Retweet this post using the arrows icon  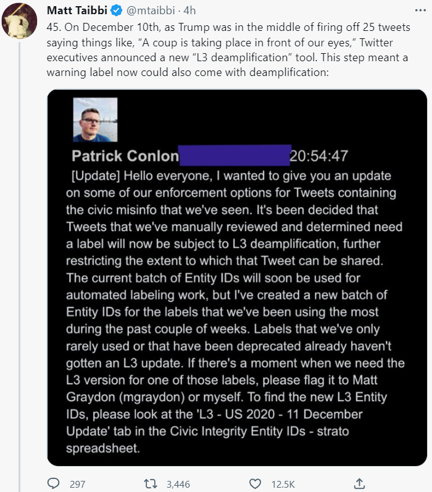[149, 483]
